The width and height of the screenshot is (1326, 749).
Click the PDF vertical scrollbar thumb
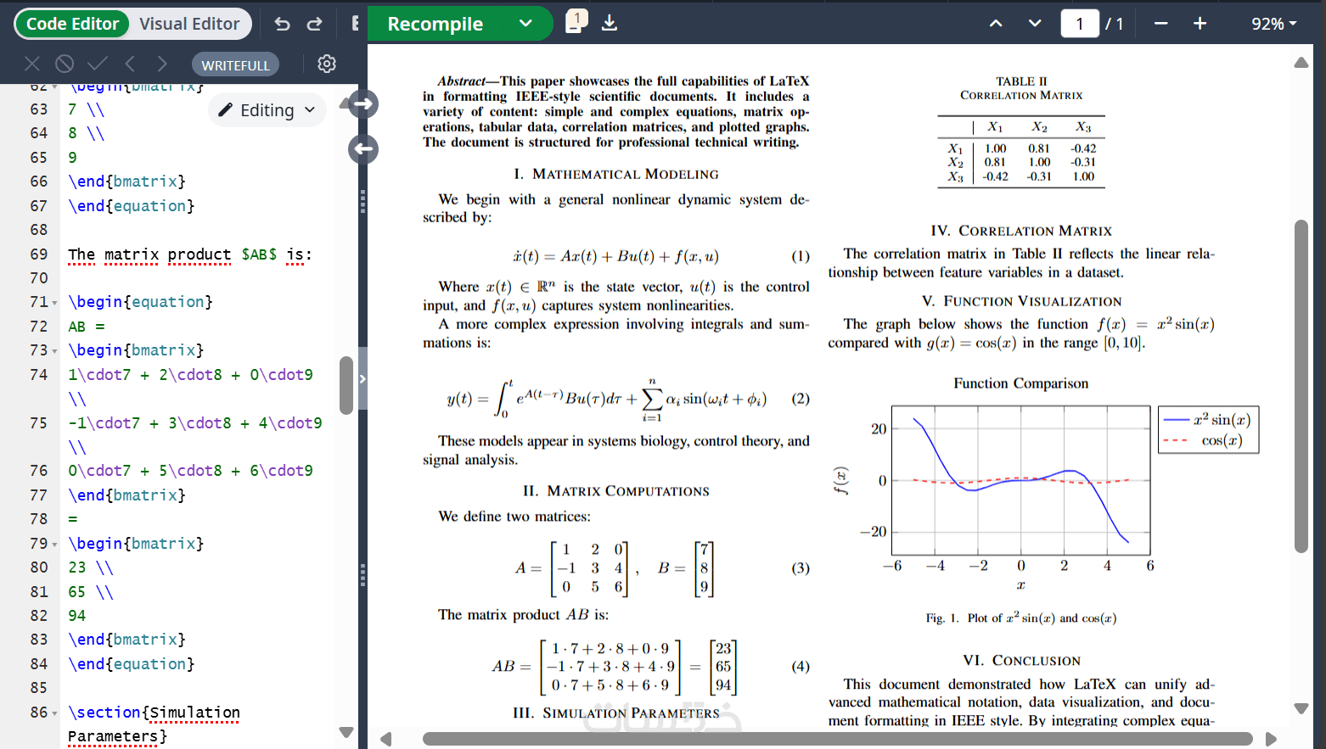(1301, 387)
